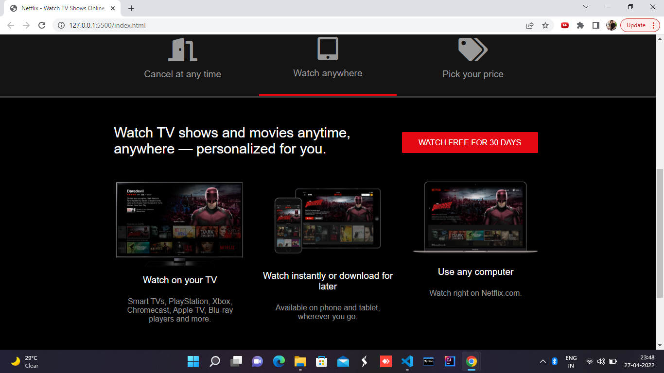Open the tab search chevron near window controls
The width and height of the screenshot is (664, 373).
(585, 7)
